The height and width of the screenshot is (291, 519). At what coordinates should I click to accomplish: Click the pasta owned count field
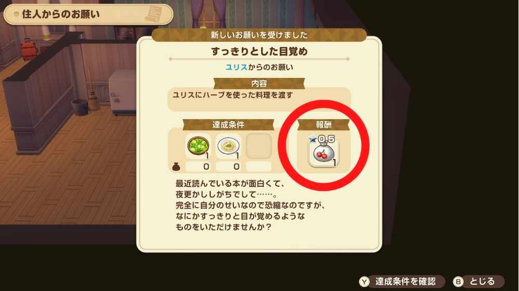click(228, 167)
